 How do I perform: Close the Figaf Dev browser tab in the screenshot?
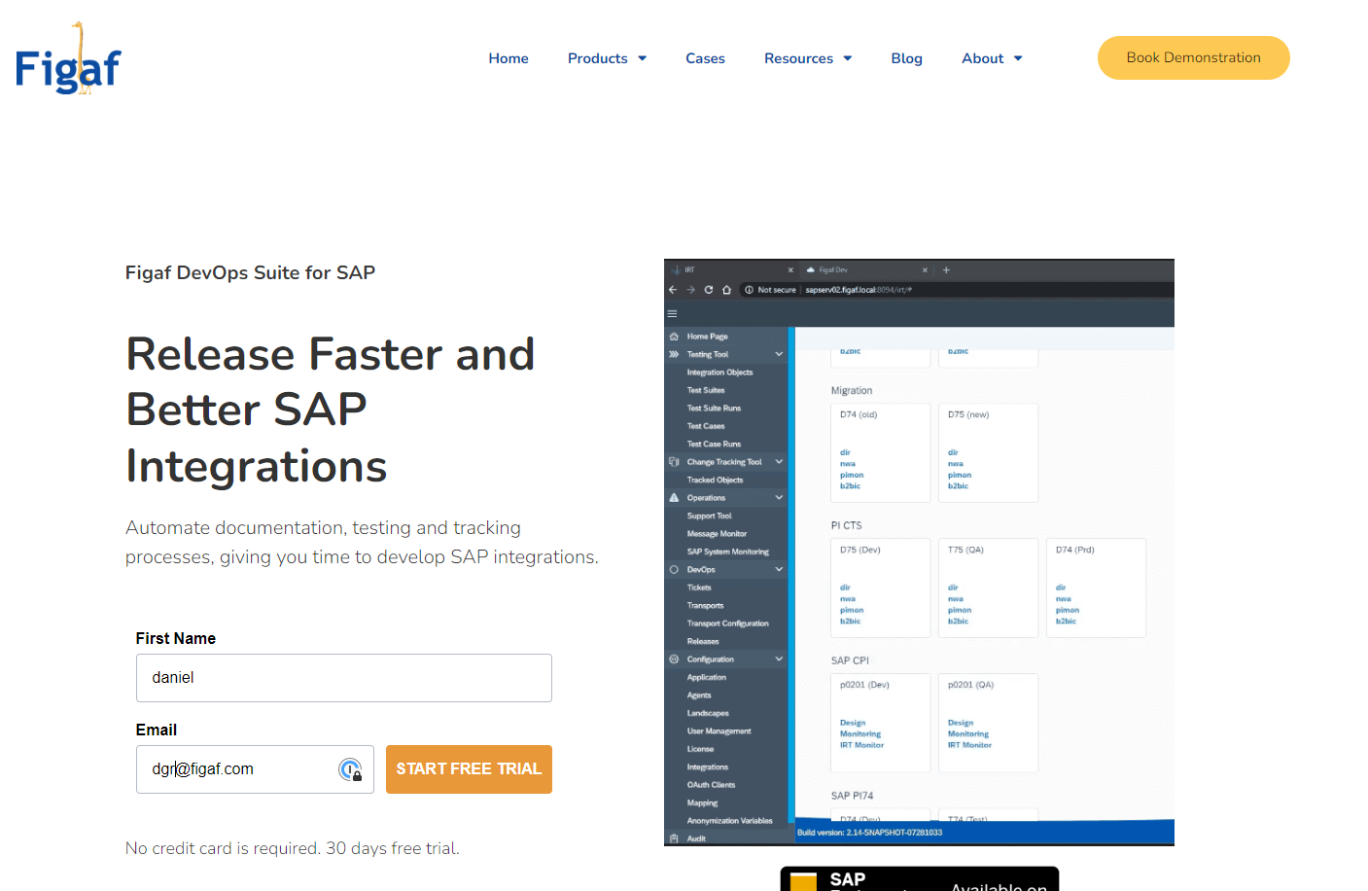click(x=925, y=270)
